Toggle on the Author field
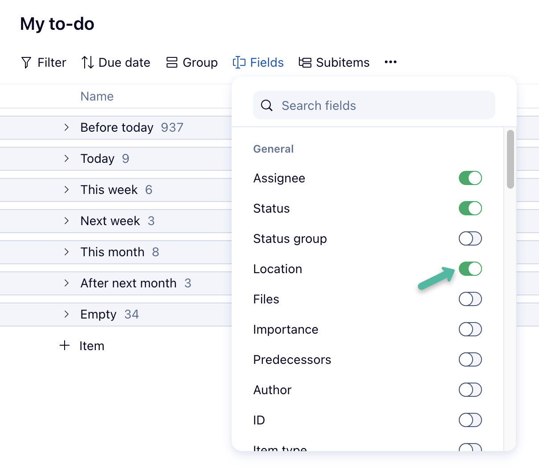Viewport: 539px width, 468px height. pos(470,390)
